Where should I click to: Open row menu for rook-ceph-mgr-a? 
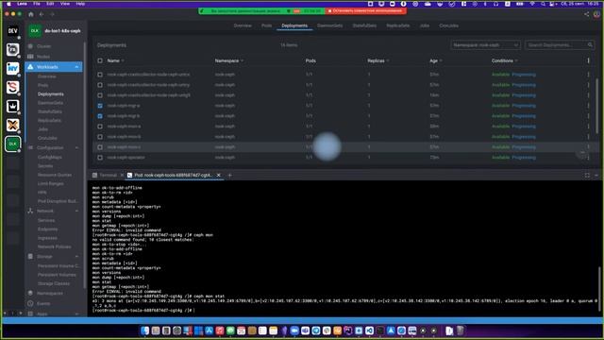coord(588,106)
